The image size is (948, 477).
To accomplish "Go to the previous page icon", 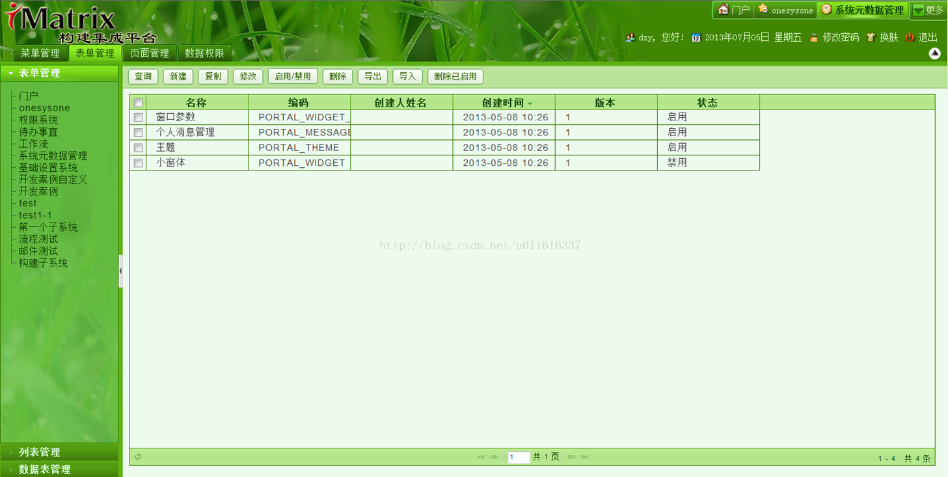I will [494, 457].
